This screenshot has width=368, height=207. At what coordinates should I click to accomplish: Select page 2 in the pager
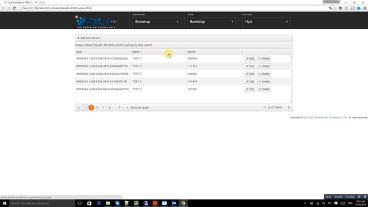pyautogui.click(x=97, y=108)
